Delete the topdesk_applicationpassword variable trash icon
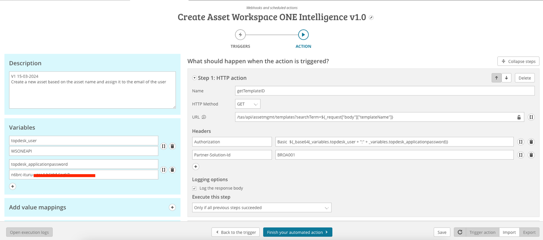This screenshot has width=543, height=240. click(x=172, y=170)
